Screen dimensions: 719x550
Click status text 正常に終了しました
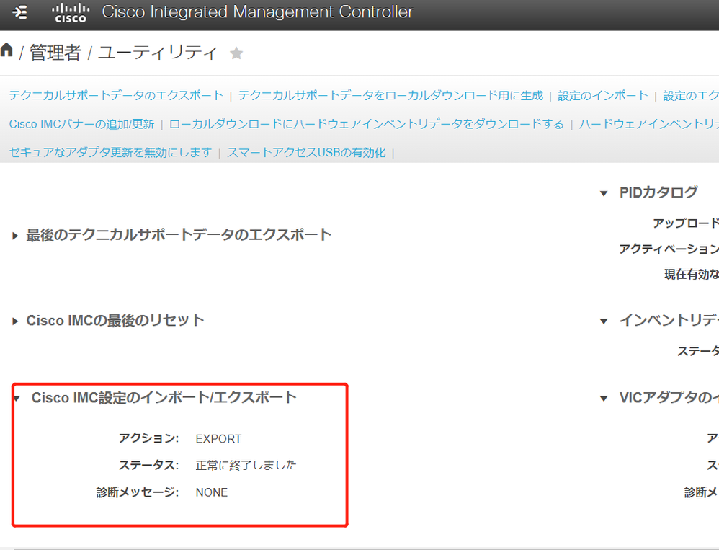[x=246, y=465]
